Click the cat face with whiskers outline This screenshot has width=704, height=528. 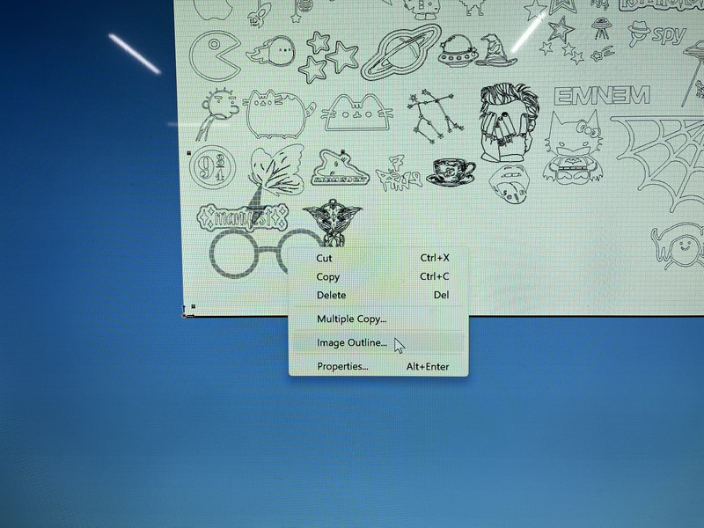click(x=357, y=113)
